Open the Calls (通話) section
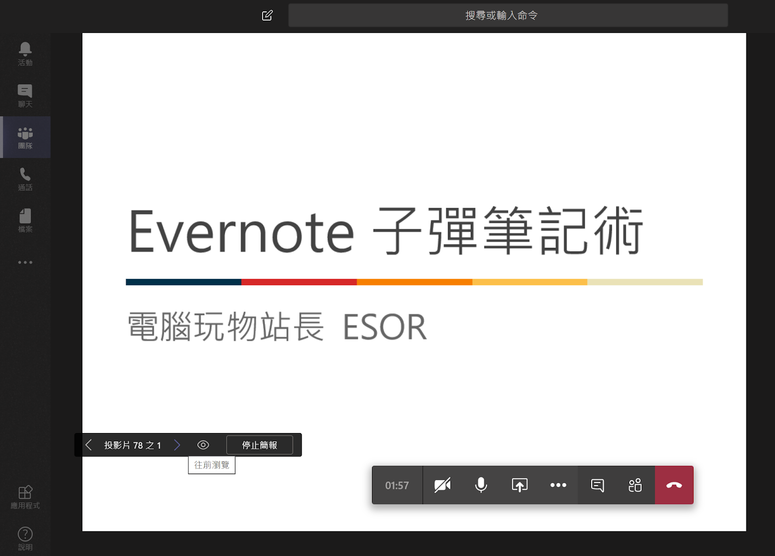775x556 pixels. (x=25, y=179)
